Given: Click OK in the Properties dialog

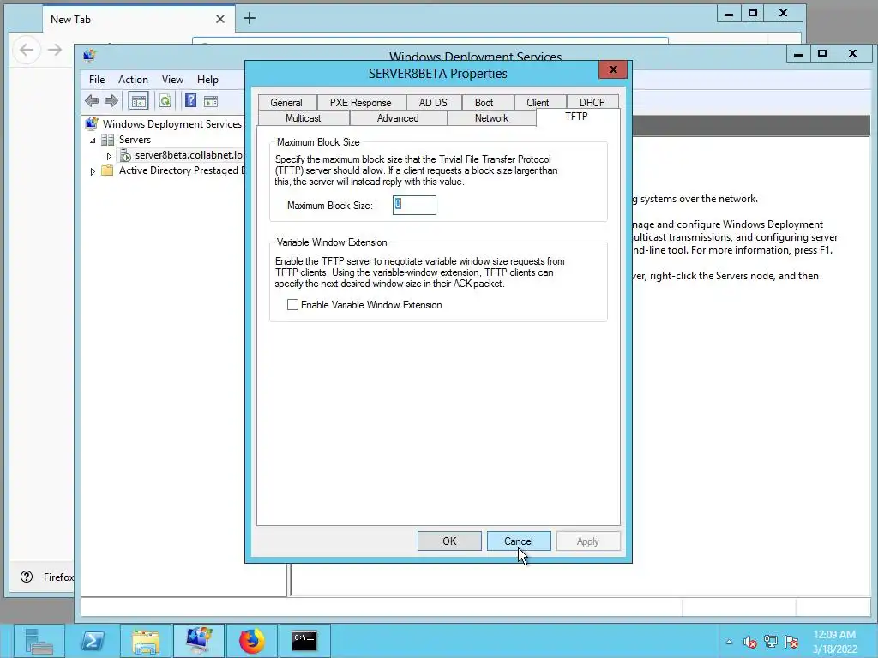Looking at the screenshot, I should (x=449, y=541).
